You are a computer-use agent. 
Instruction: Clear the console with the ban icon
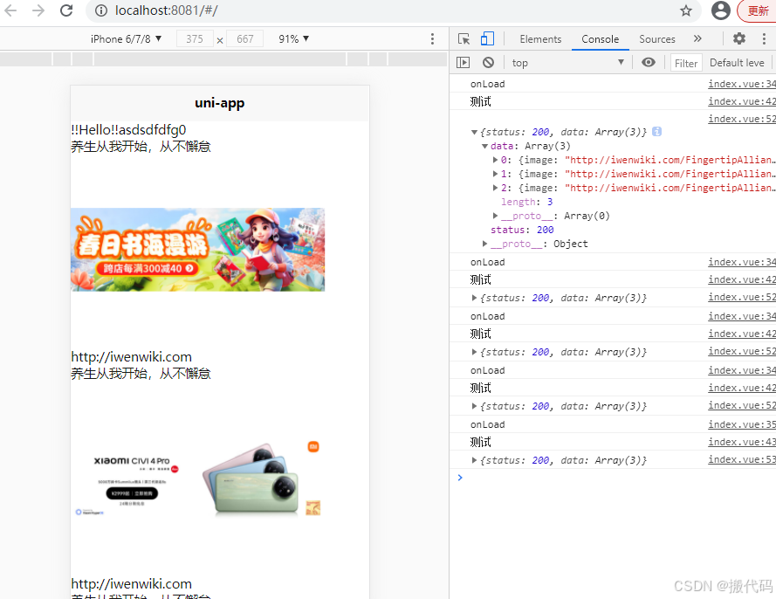[x=488, y=62]
